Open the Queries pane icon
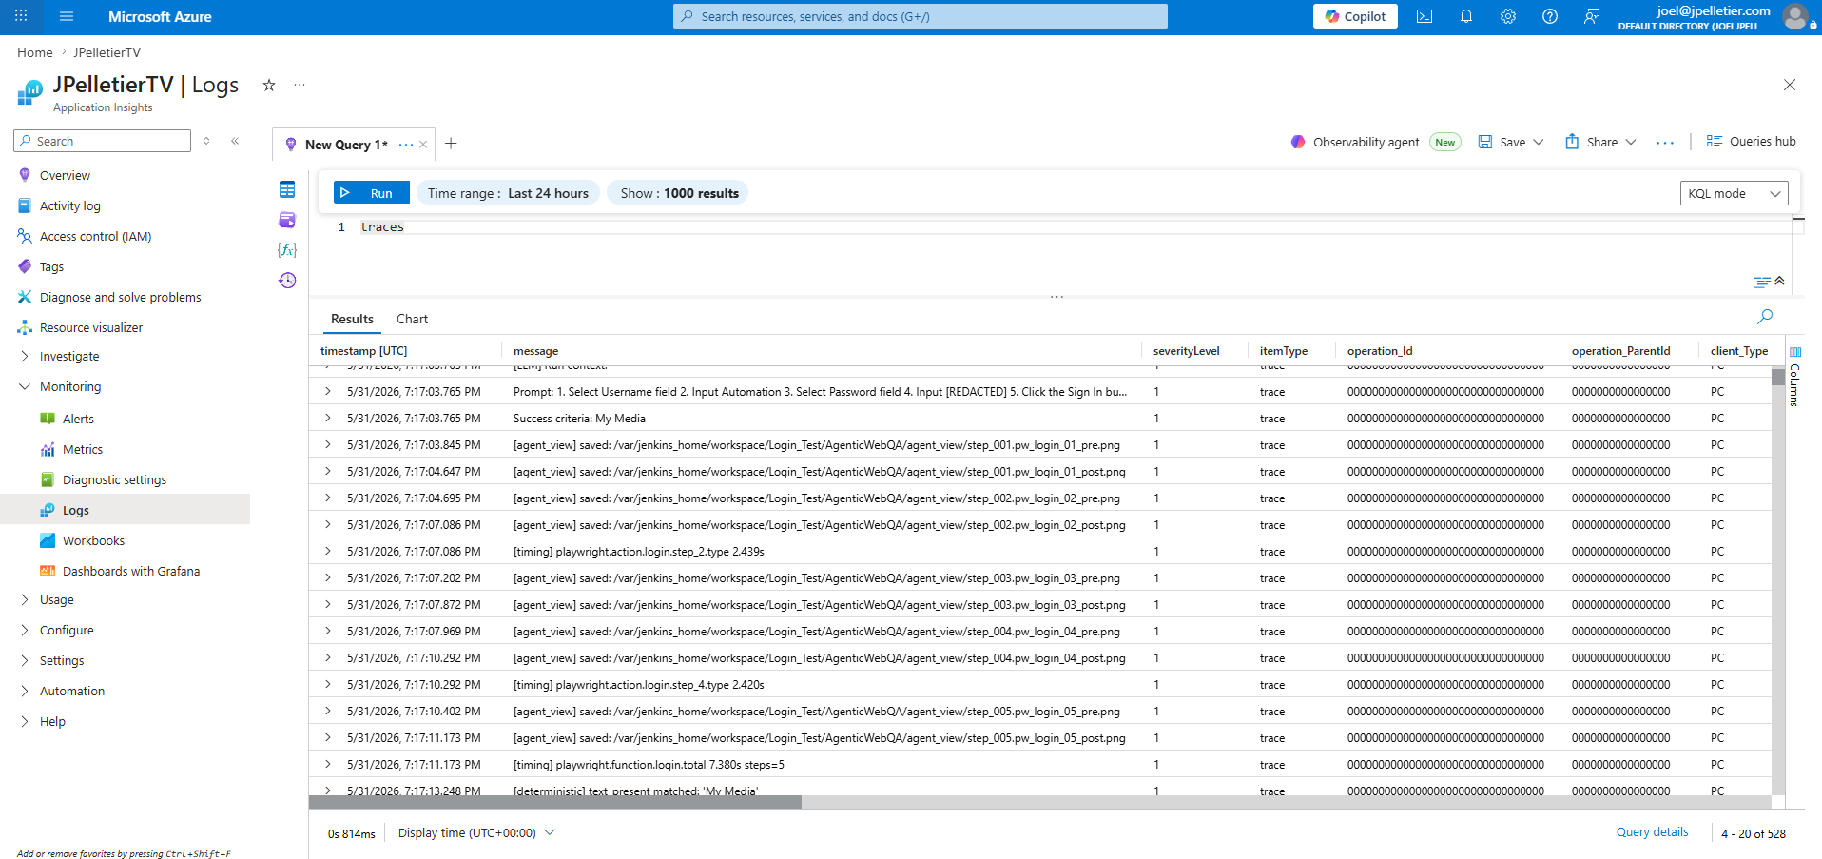1822x859 pixels. click(x=287, y=220)
